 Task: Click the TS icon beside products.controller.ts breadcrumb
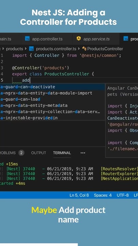(31, 49)
